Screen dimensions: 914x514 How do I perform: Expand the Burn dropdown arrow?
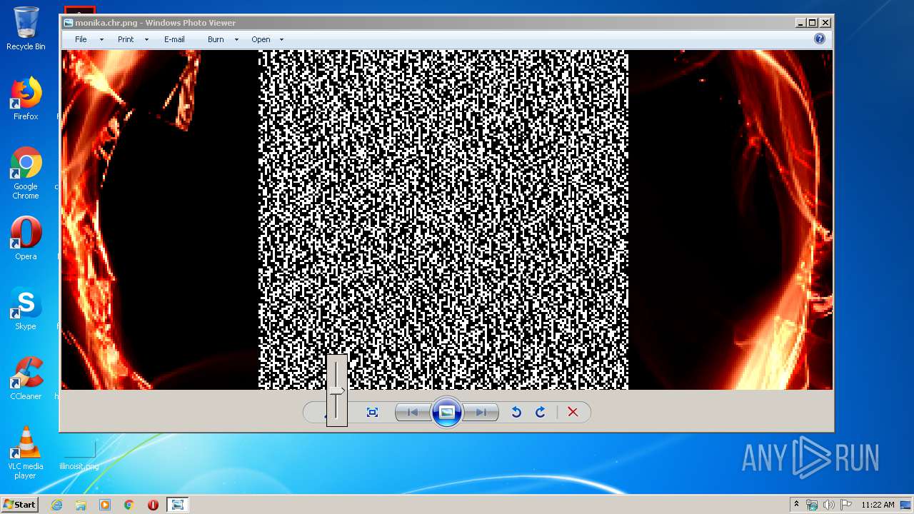pos(236,39)
